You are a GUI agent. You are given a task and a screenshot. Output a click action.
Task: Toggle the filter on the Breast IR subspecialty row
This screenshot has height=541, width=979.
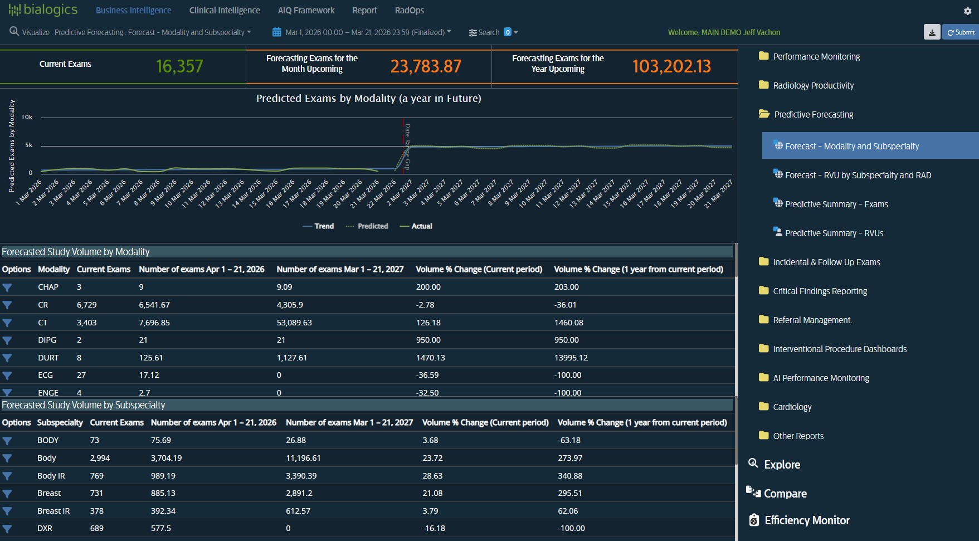[x=7, y=511]
